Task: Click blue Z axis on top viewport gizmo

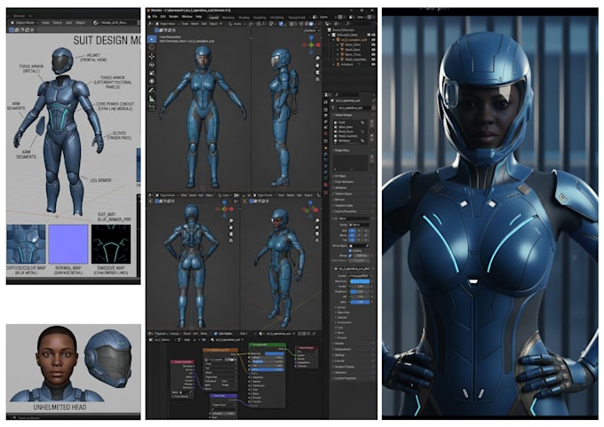Action: coord(311,38)
